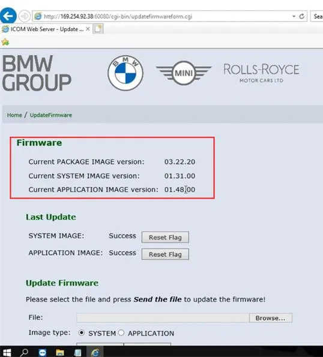Screen dimensions: 323x357
Task: Go back with the browser back arrow
Action: tap(8, 16)
